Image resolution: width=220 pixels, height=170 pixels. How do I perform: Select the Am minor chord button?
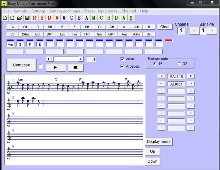(x=124, y=34)
